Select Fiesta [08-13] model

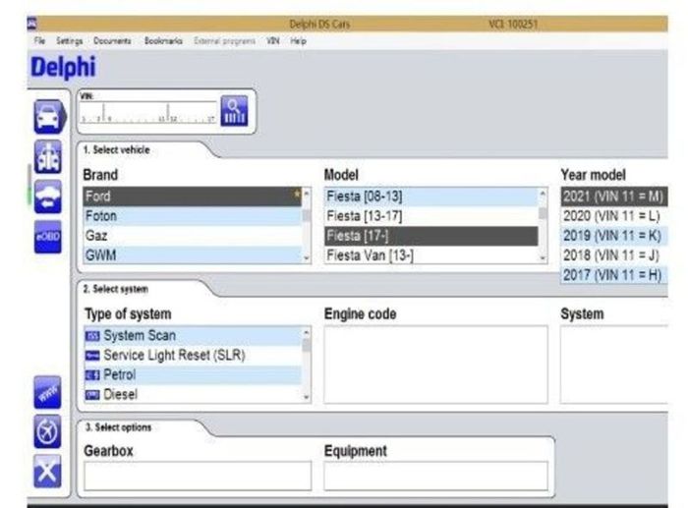[x=431, y=197]
